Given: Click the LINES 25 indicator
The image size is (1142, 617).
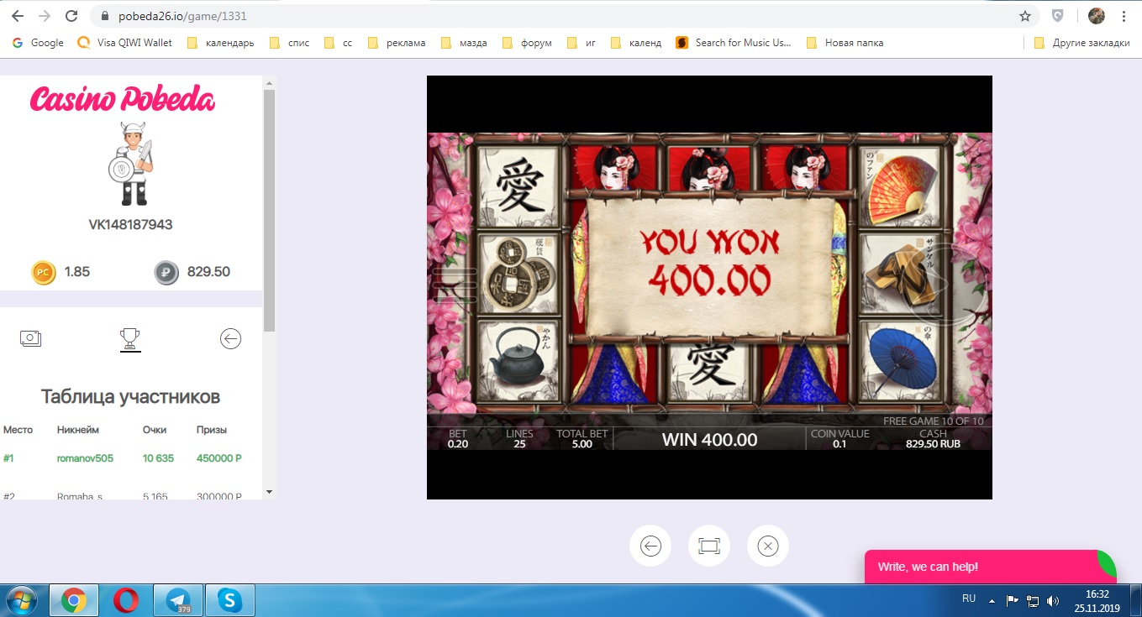Looking at the screenshot, I should 519,439.
